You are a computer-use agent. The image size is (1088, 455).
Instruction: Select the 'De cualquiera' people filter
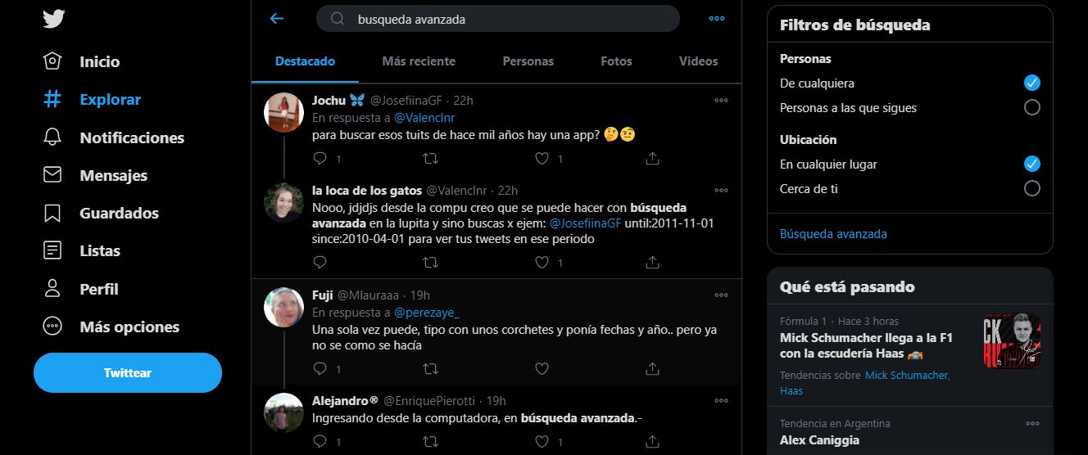[x=1032, y=83]
